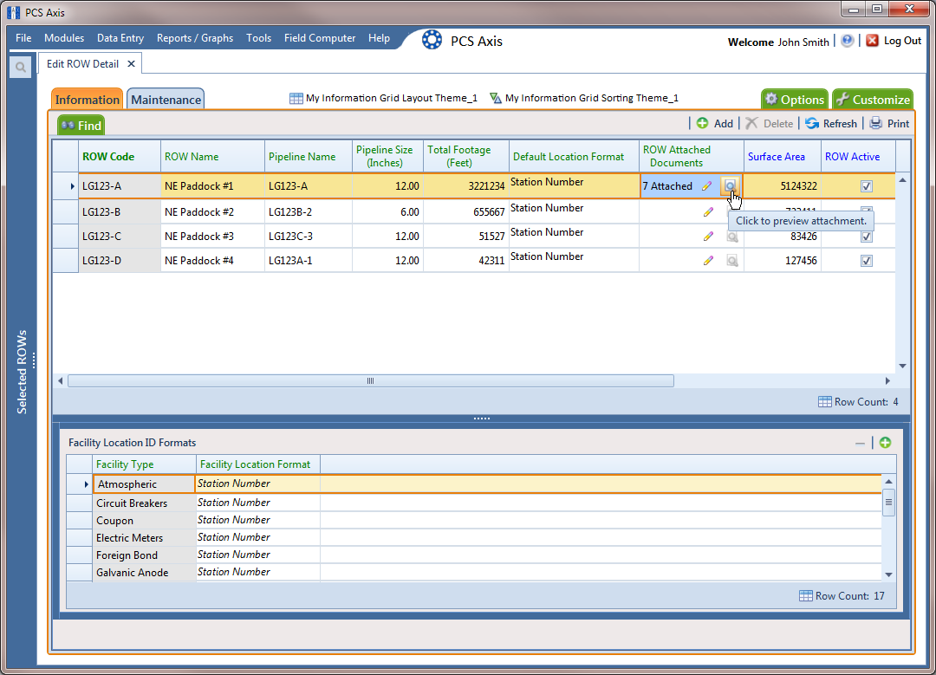The width and height of the screenshot is (936, 675).
Task: Select the NE Paddock #3 cell
Action: [x=212, y=237]
